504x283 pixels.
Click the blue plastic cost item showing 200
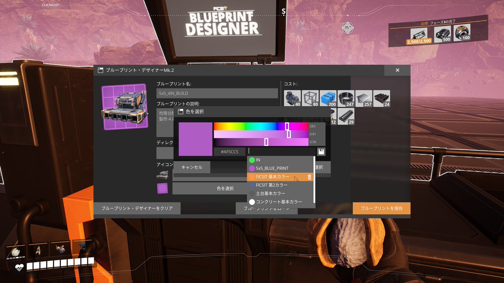coord(328,99)
